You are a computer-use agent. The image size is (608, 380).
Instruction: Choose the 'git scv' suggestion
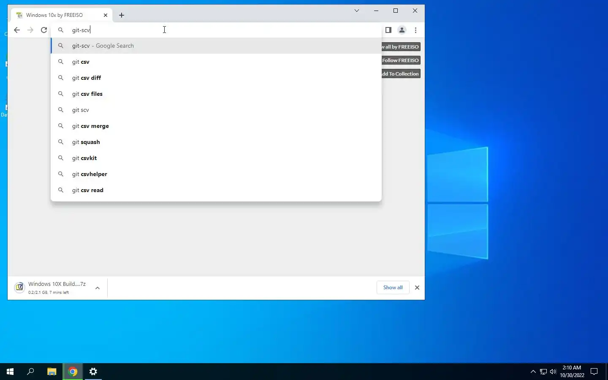(x=216, y=110)
